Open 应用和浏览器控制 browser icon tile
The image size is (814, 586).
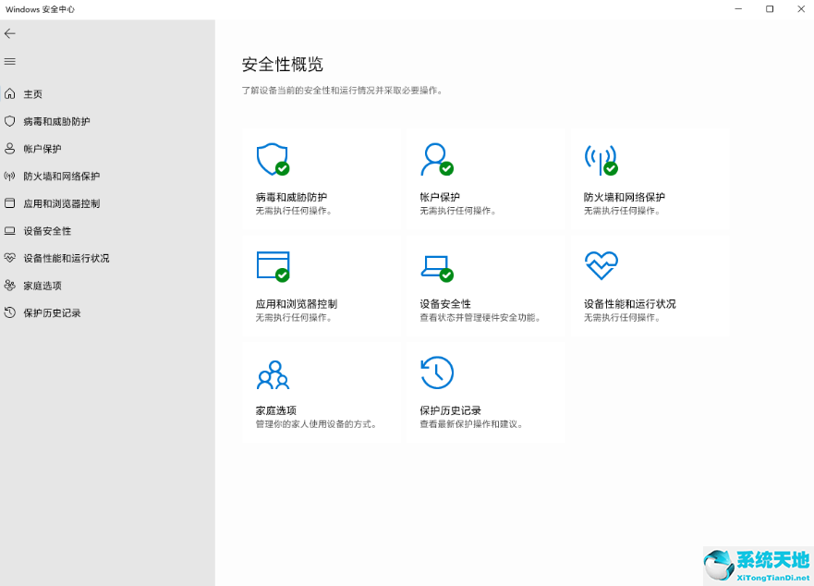coord(272,266)
